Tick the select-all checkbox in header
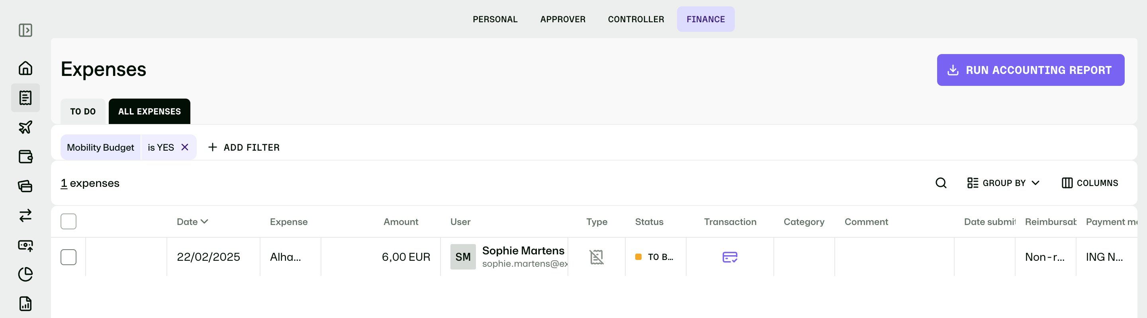1147x318 pixels. click(69, 221)
